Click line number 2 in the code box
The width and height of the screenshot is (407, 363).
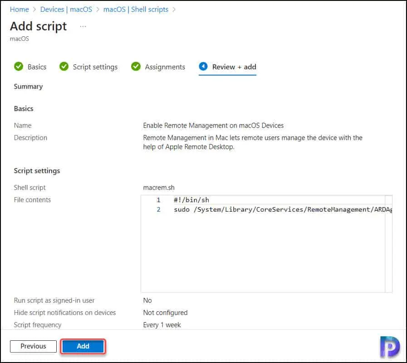[x=158, y=209]
